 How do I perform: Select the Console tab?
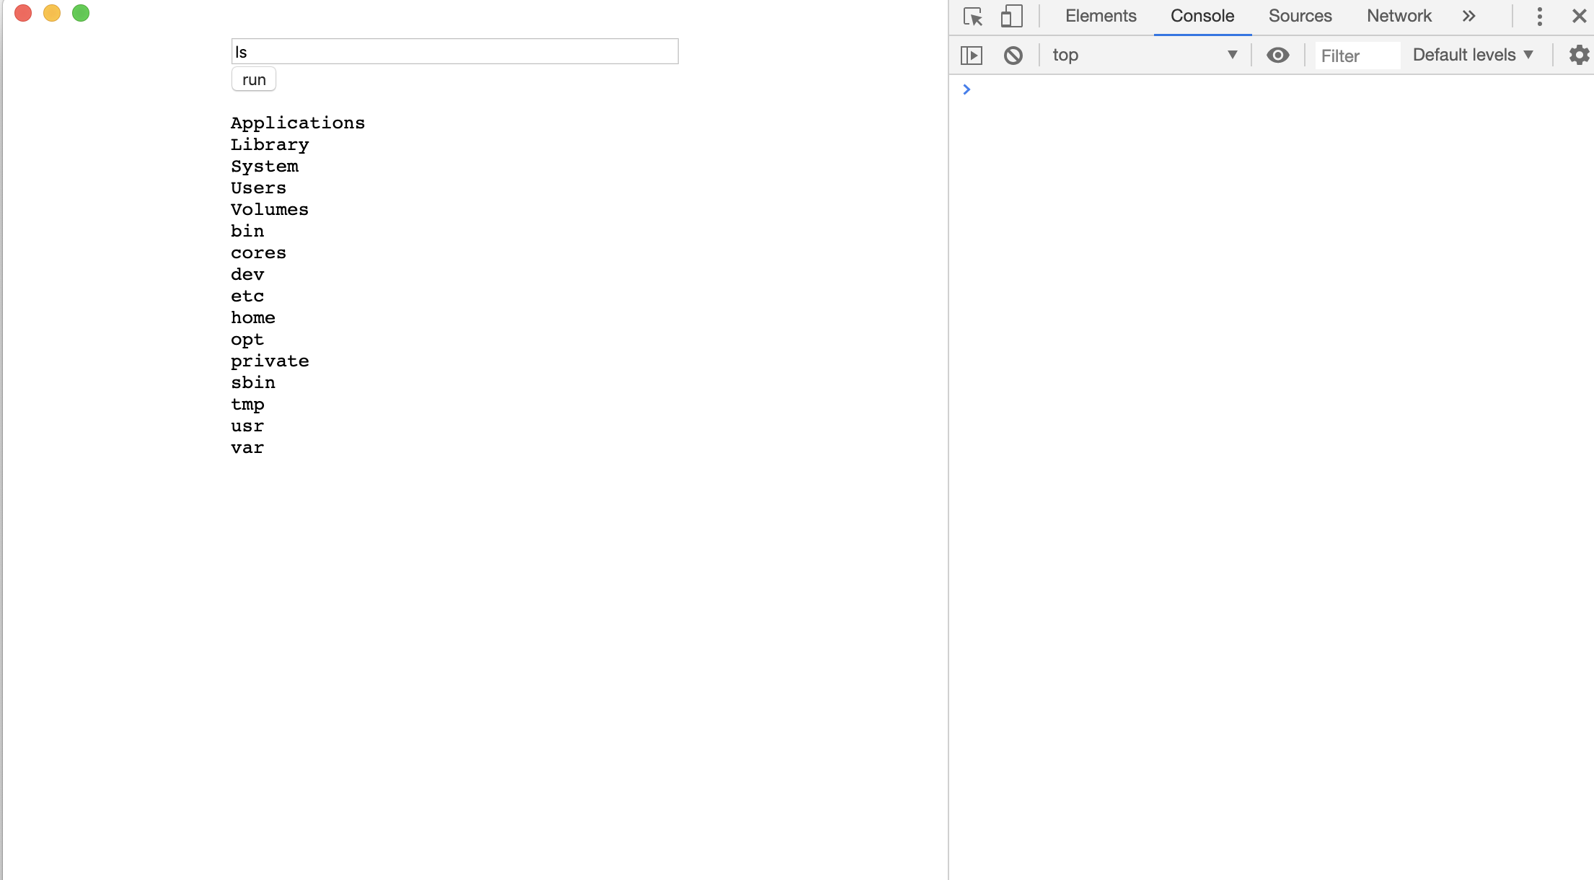[x=1202, y=16]
